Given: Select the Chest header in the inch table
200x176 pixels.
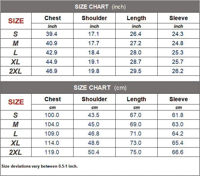Looking at the screenshot, I should coord(53,18).
